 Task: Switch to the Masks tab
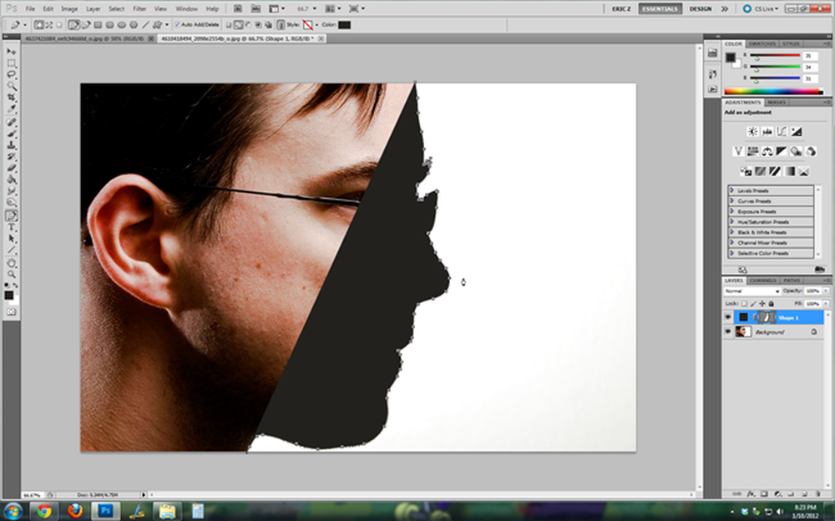point(776,103)
